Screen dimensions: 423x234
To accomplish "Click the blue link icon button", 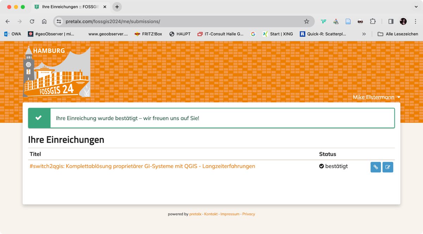I will (376, 167).
